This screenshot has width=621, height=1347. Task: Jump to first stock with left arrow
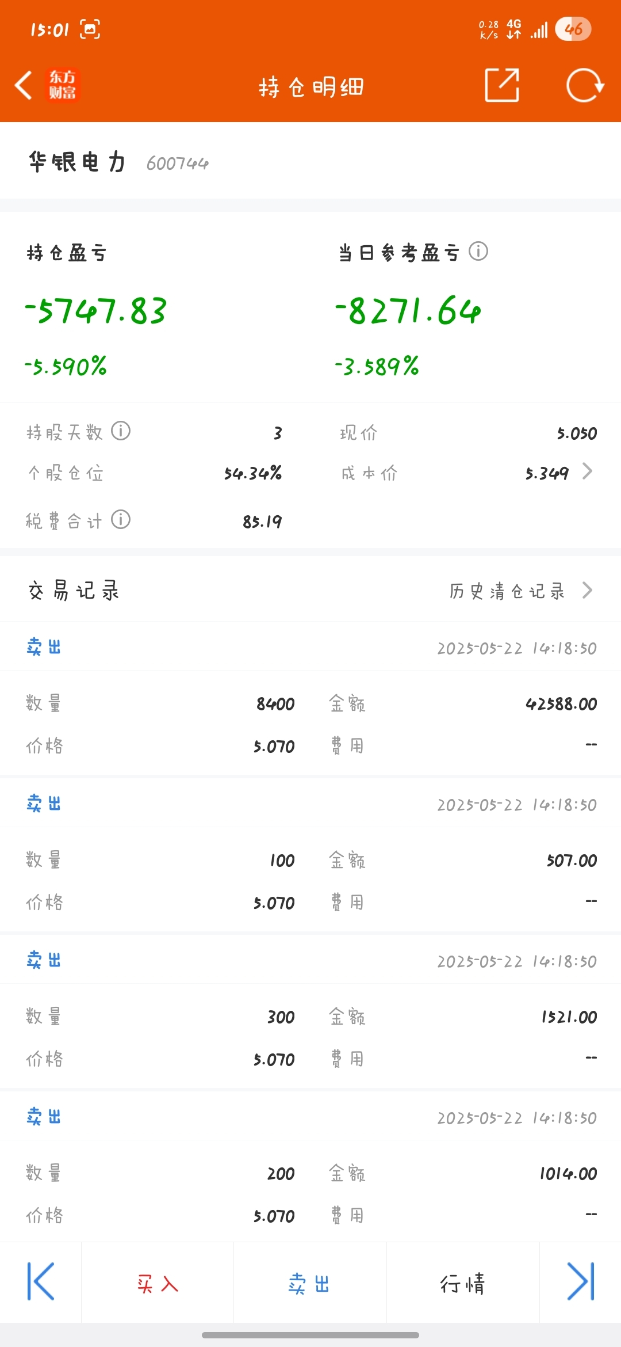tap(41, 1281)
